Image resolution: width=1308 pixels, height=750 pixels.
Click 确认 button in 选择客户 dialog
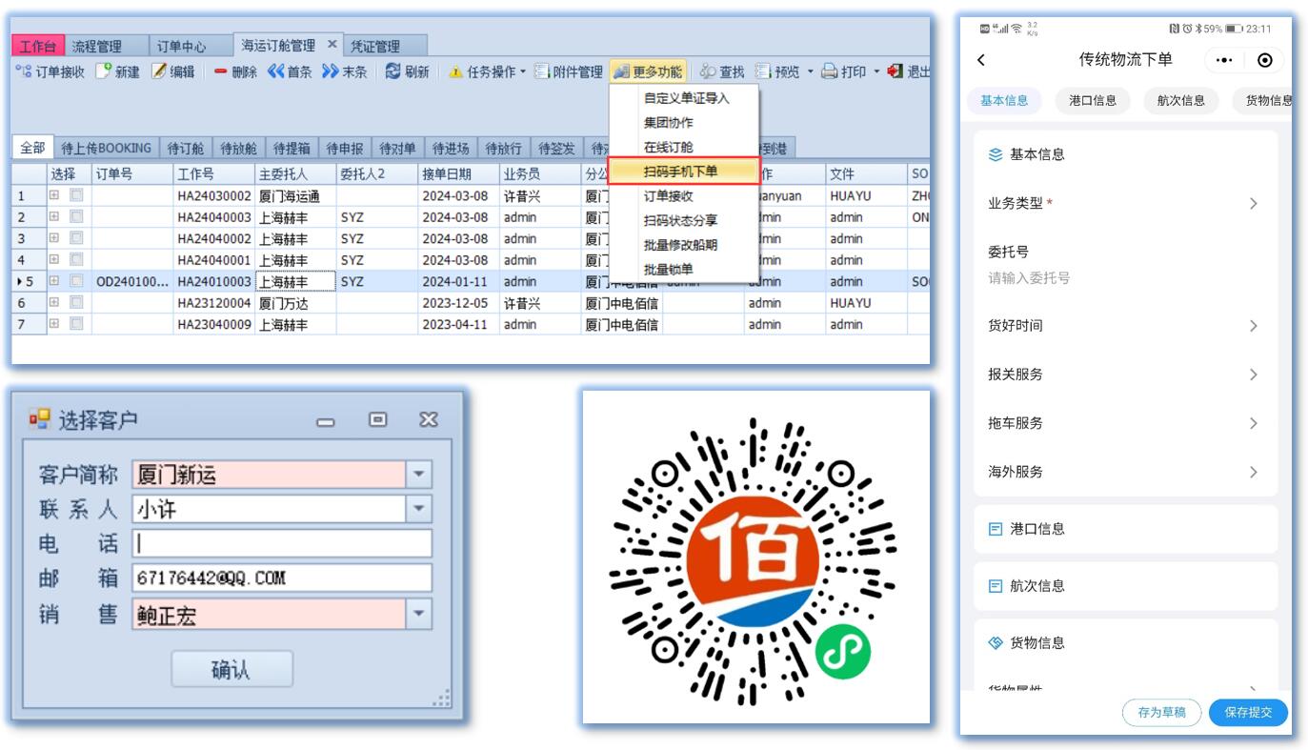pyautogui.click(x=231, y=669)
